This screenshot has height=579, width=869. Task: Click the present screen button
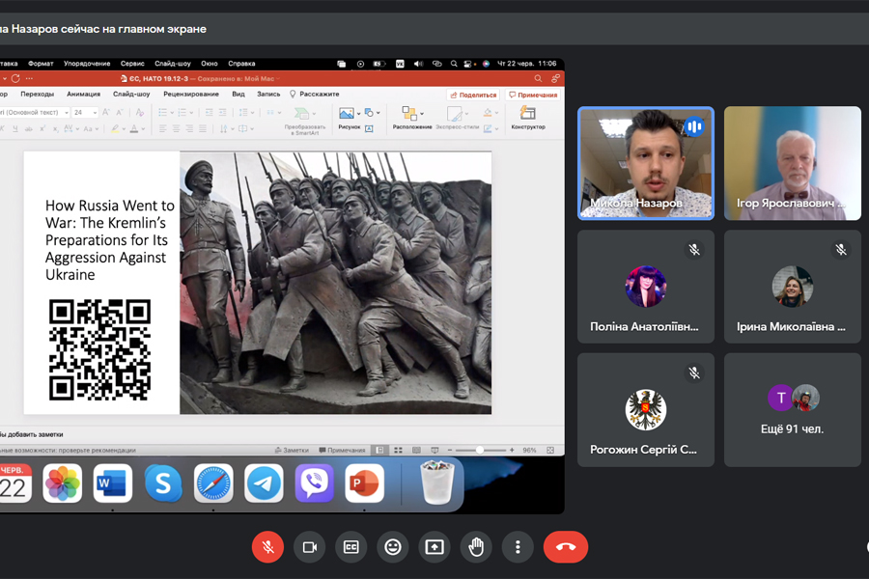pyautogui.click(x=434, y=547)
